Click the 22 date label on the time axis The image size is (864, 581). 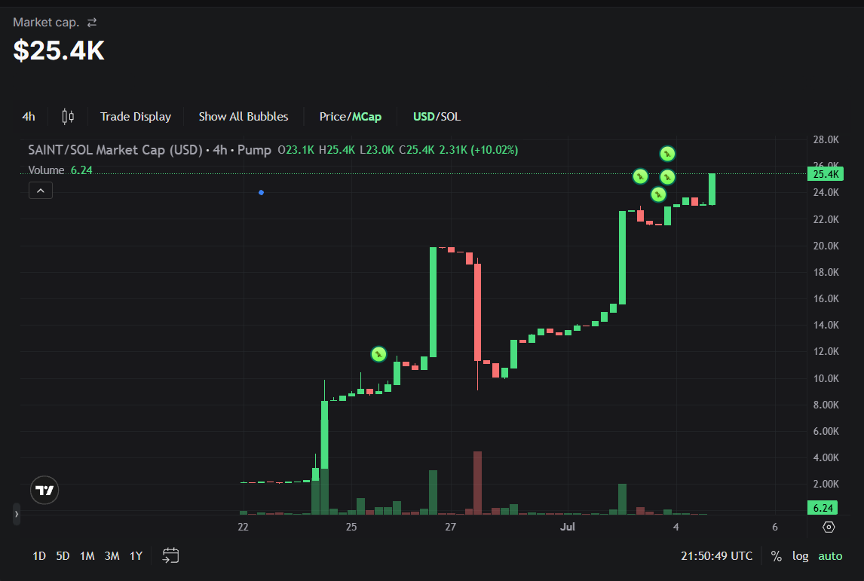(x=243, y=527)
